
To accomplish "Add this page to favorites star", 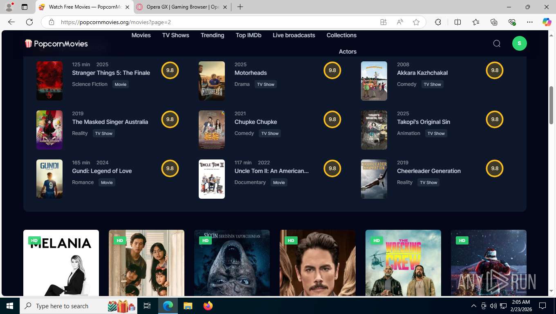I will pos(416,22).
